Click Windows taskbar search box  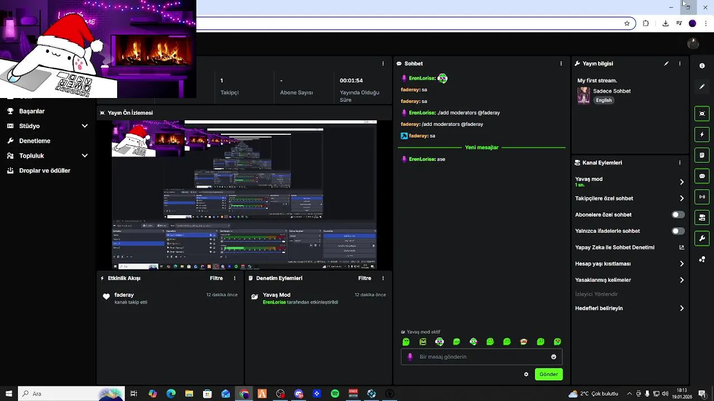[x=71, y=394]
